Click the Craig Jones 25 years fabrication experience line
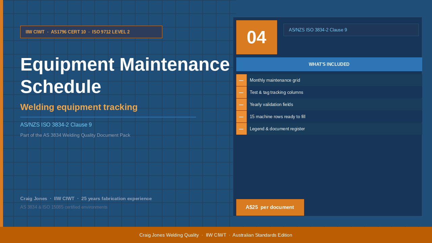 pyautogui.click(x=86, y=198)
